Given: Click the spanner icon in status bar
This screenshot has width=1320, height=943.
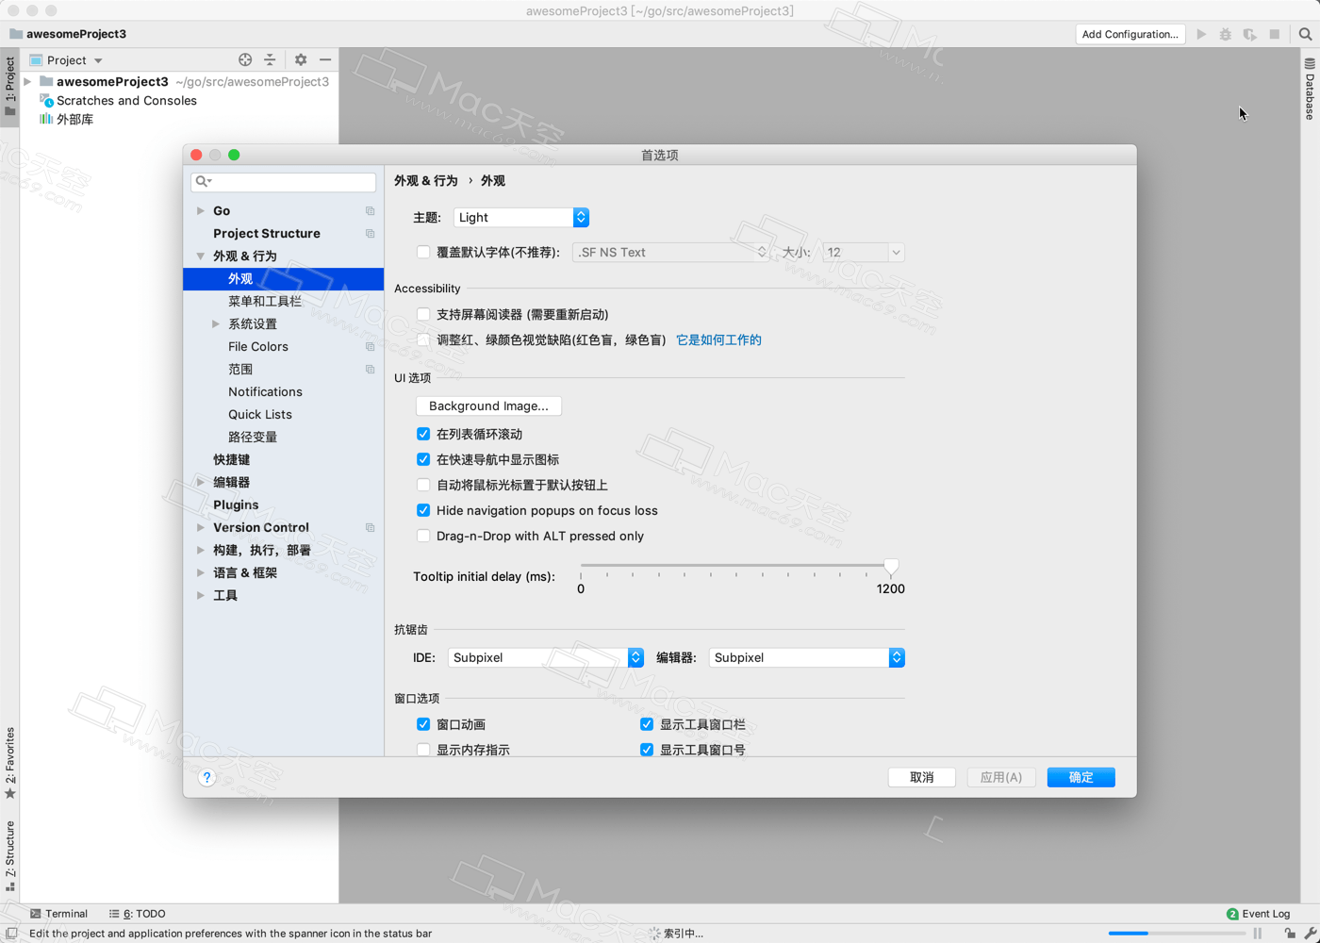Looking at the screenshot, I should click(x=1310, y=934).
